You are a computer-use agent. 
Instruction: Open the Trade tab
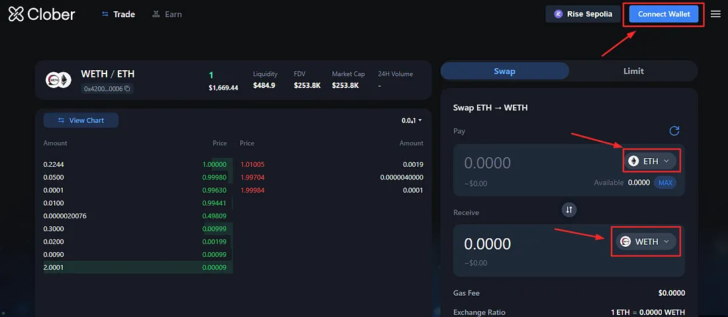118,15
